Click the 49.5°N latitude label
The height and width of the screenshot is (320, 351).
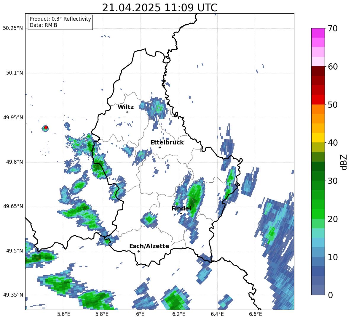pyautogui.click(x=14, y=251)
